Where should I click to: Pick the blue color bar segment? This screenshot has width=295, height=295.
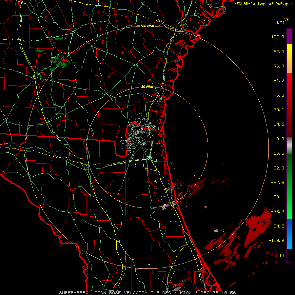click(x=289, y=234)
